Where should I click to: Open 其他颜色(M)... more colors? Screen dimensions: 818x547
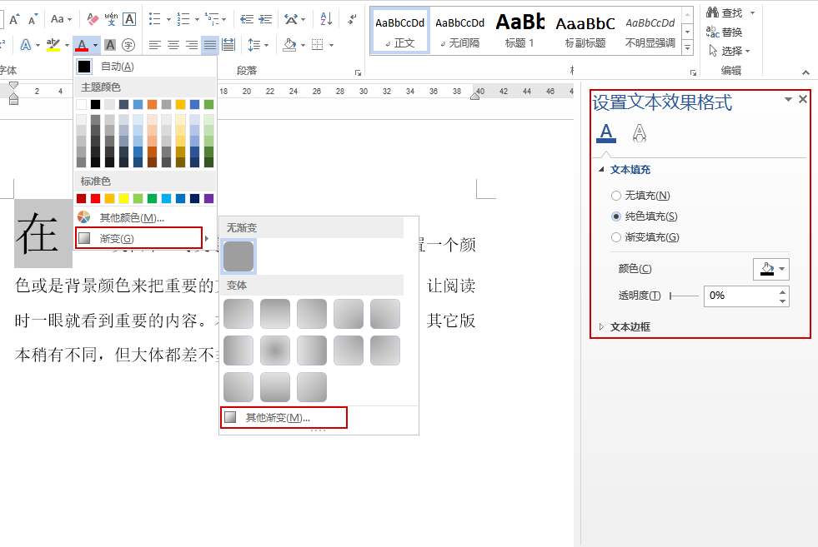[145, 218]
